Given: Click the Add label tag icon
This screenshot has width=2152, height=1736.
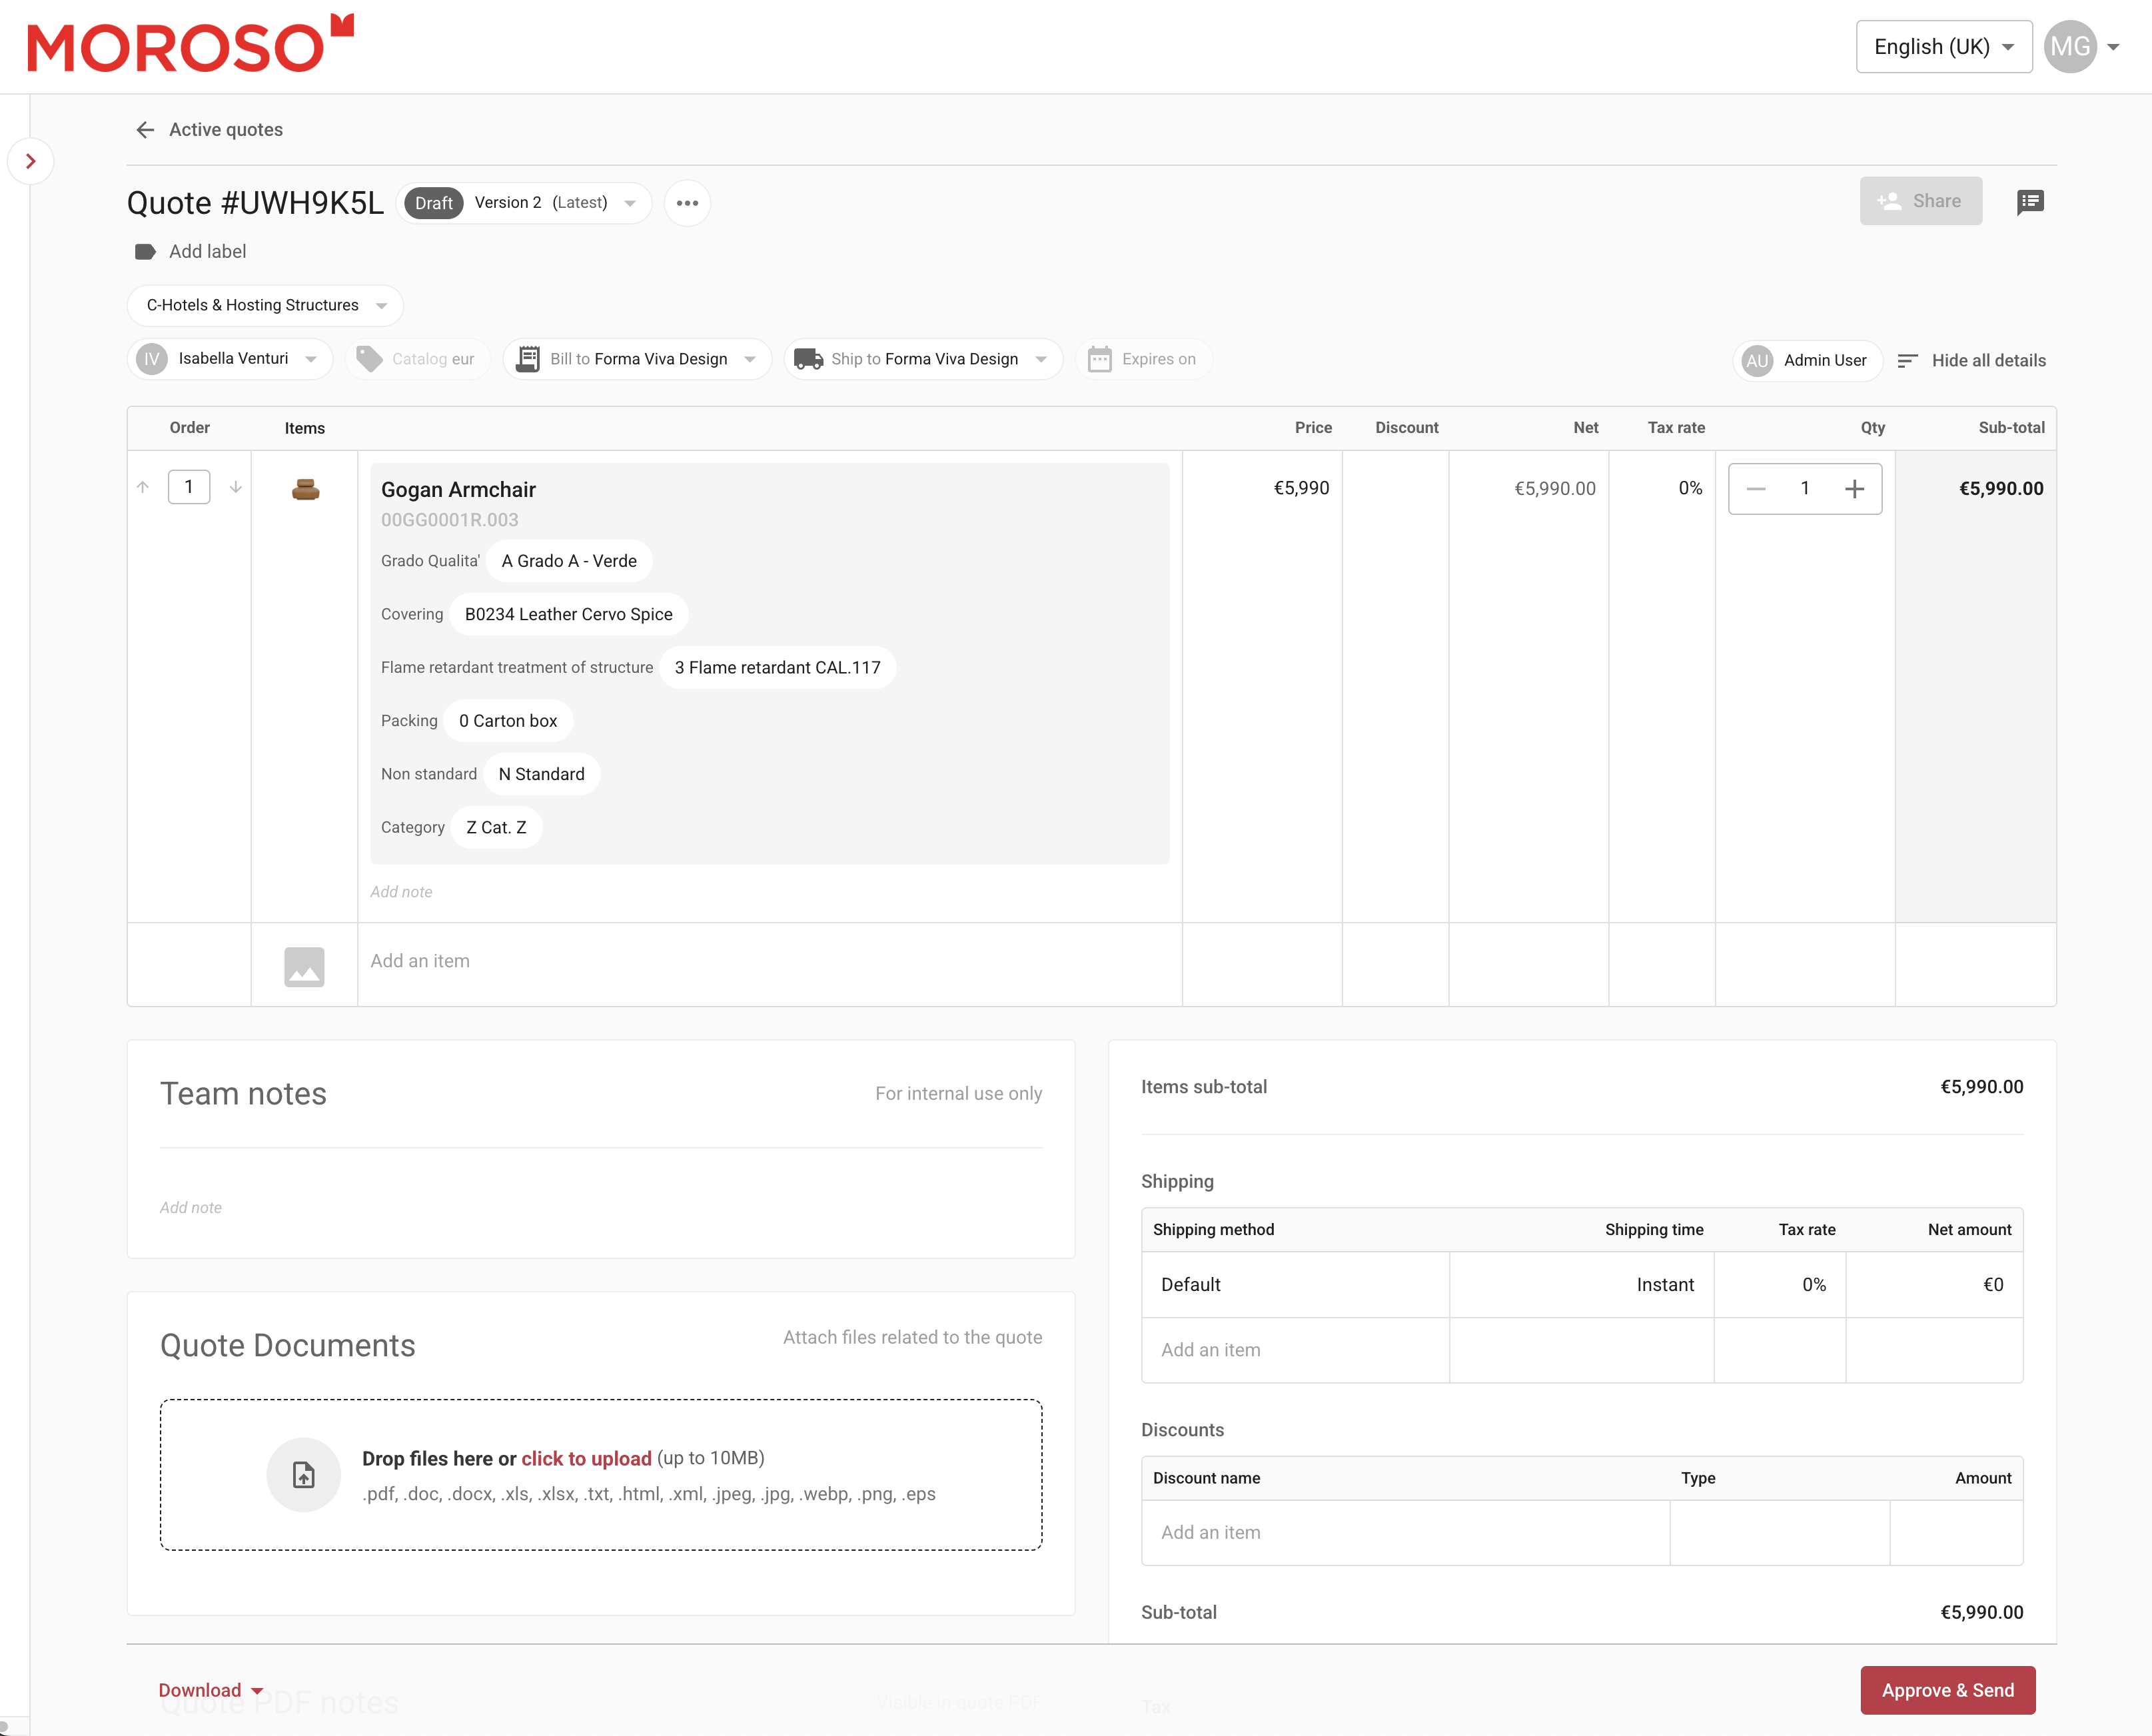Looking at the screenshot, I should (x=145, y=252).
